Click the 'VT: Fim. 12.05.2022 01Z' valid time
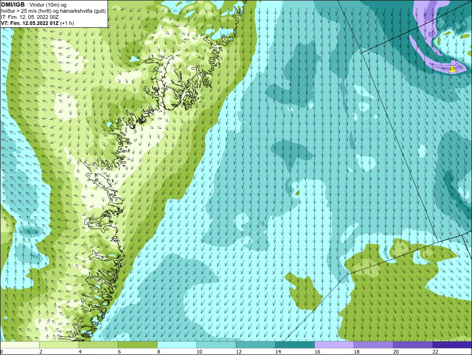Screen dimensions: 472x355 pyautogui.click(x=30, y=23)
